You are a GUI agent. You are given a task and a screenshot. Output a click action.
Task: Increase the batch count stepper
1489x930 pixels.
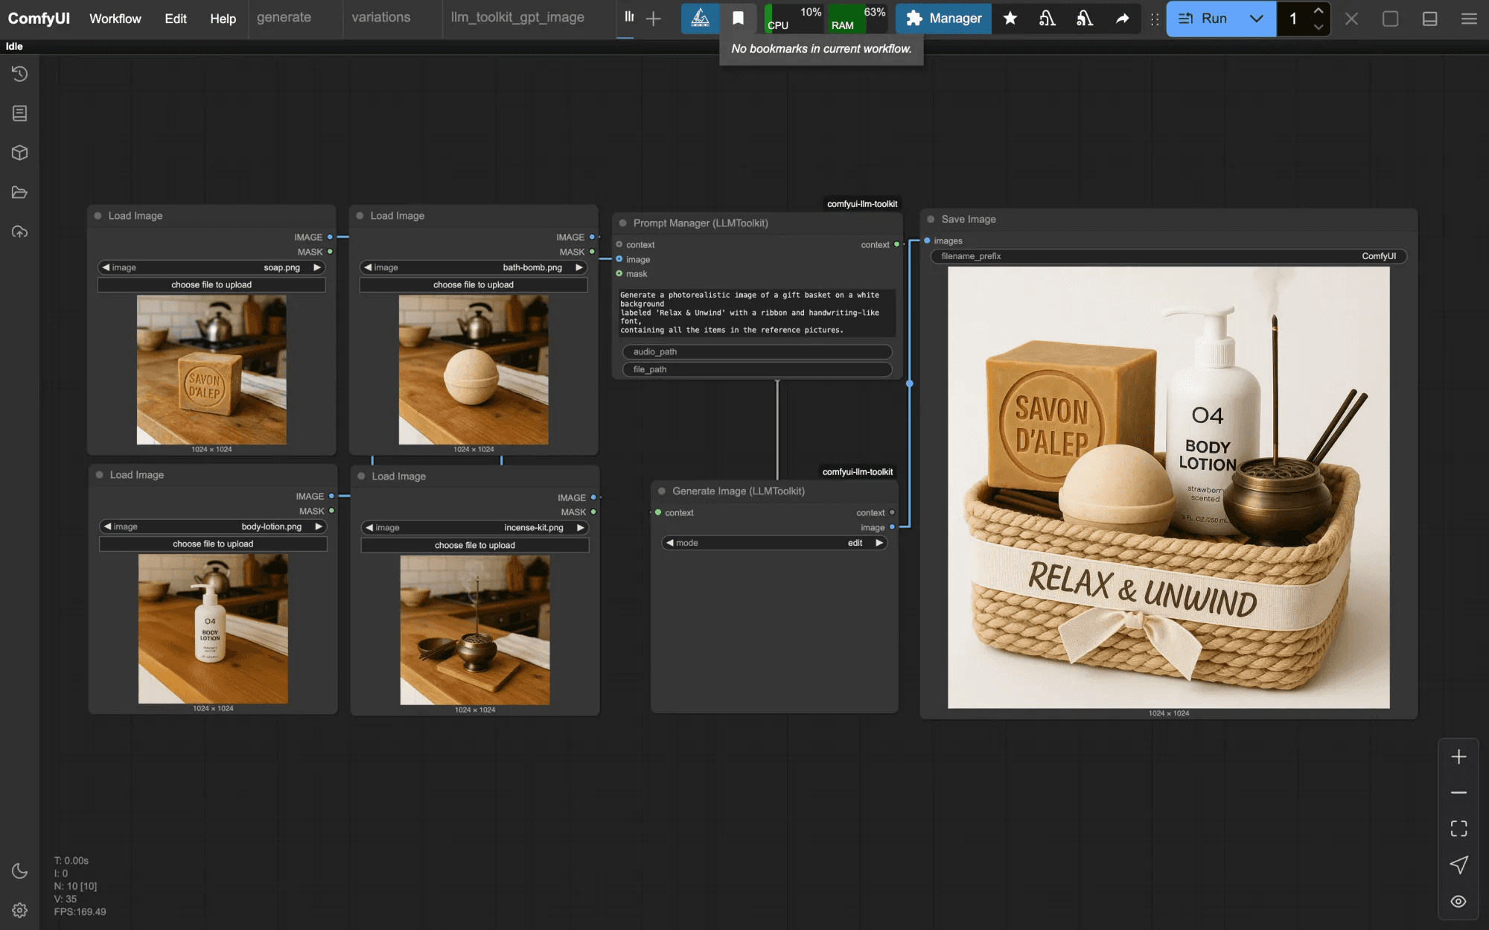click(1319, 10)
